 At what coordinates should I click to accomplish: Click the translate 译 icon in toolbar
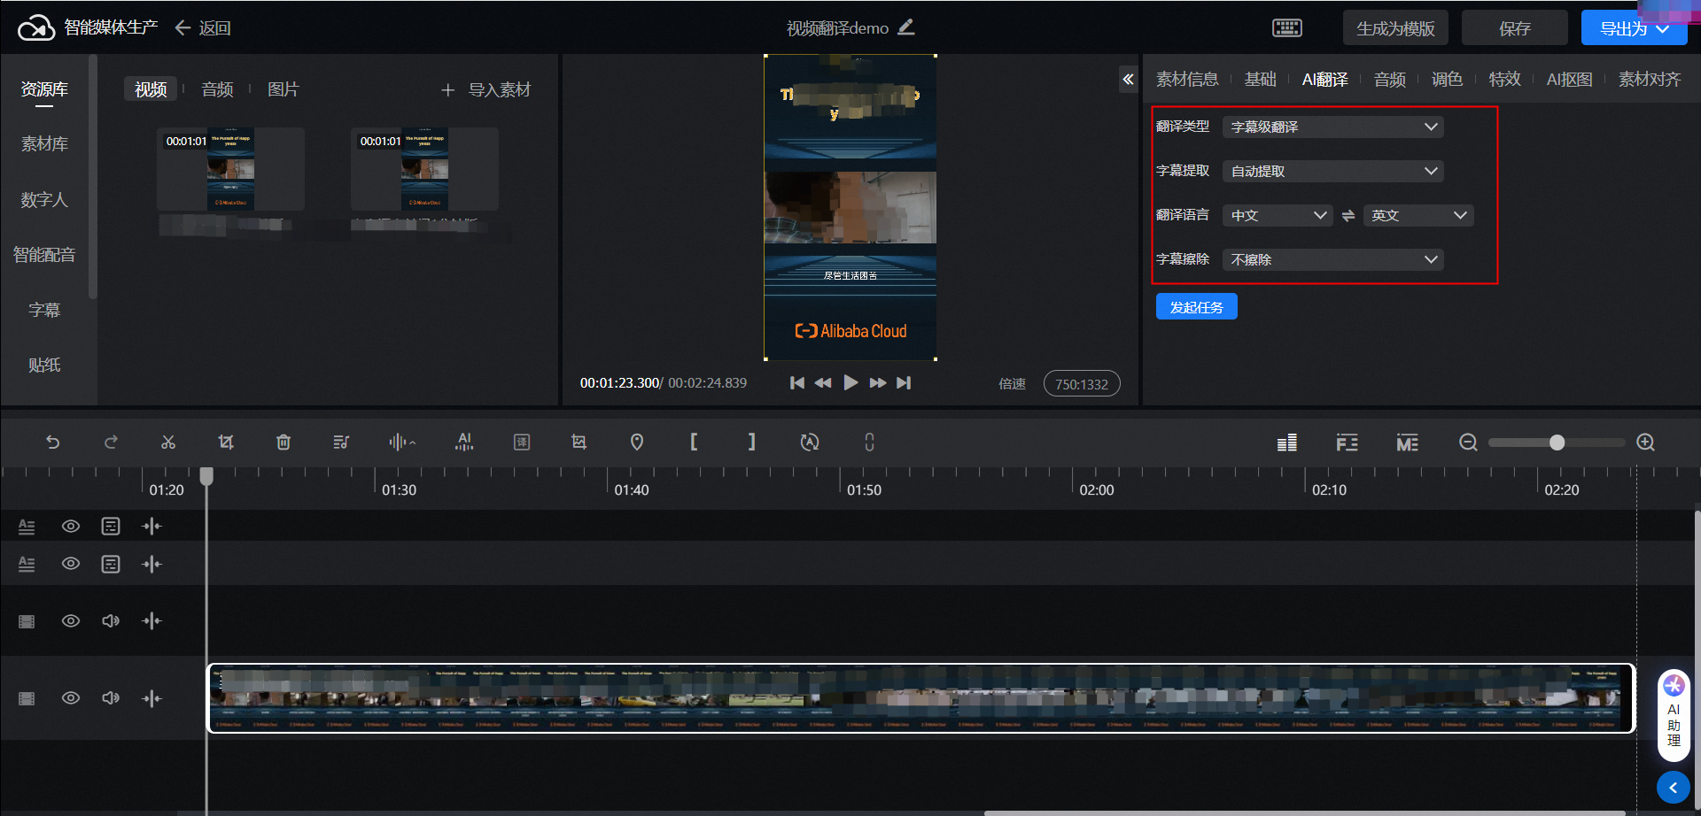pos(522,442)
